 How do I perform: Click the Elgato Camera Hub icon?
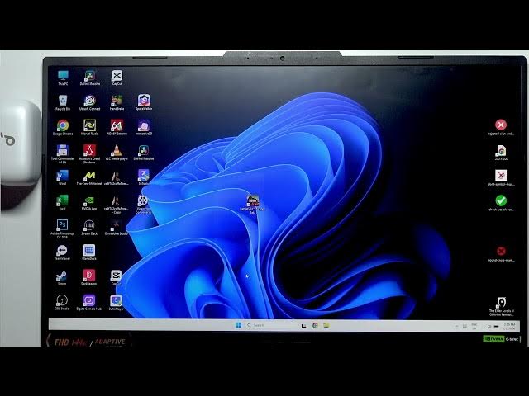(89, 303)
